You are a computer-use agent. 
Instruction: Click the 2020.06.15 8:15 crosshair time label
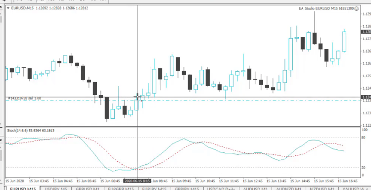coord(137,181)
